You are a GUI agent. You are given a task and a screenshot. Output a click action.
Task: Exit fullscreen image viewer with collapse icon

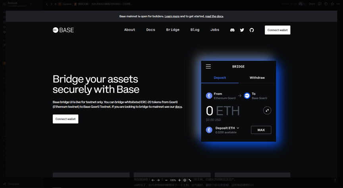(190, 180)
